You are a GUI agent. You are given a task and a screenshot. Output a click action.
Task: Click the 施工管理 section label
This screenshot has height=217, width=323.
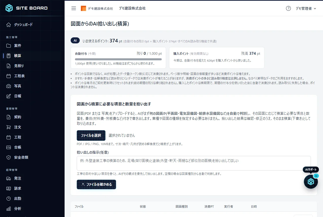(x=12, y=37)
